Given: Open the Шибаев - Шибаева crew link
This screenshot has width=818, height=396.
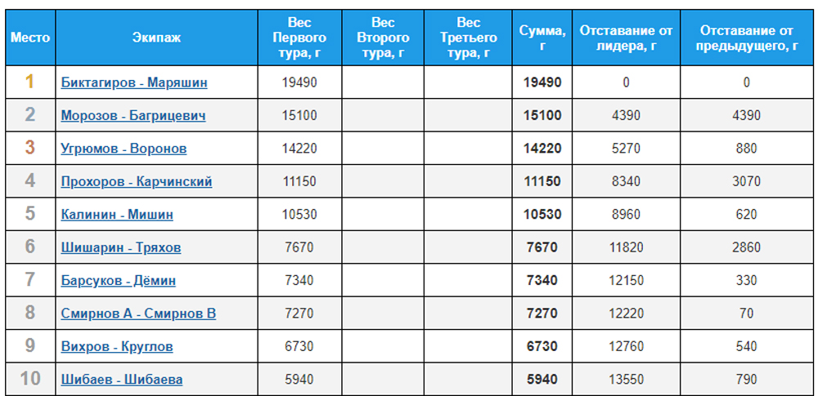Looking at the screenshot, I should coord(122,380).
